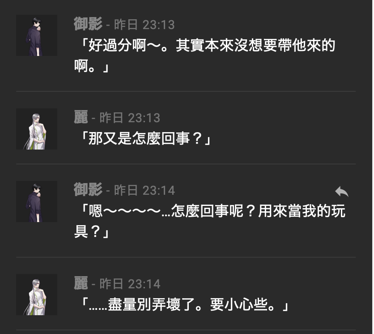Viewport: 374px width, 334px height.
Task: Select 麗's avatar beside the 23:14 message
Action: click(x=37, y=295)
